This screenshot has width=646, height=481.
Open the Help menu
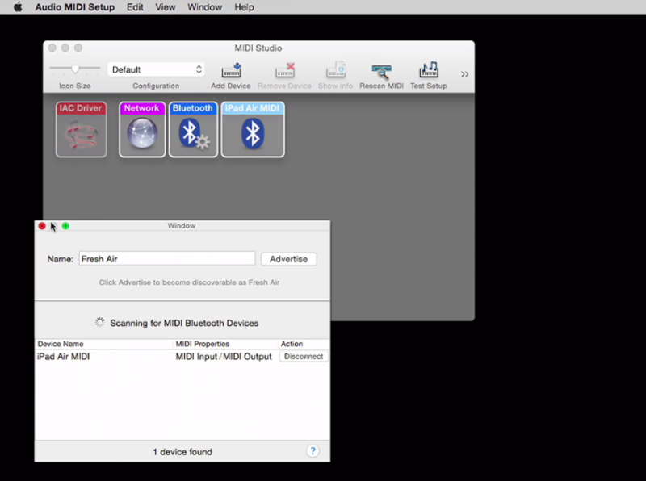tap(245, 7)
